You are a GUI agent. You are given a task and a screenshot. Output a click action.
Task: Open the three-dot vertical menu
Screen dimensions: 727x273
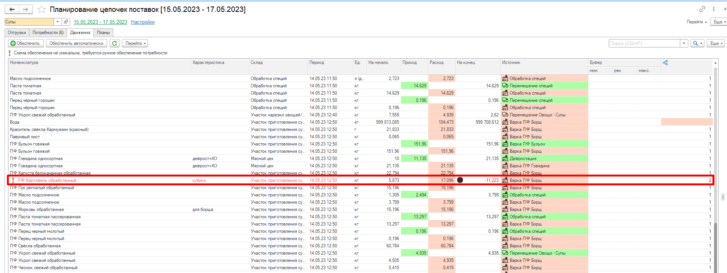click(x=714, y=9)
